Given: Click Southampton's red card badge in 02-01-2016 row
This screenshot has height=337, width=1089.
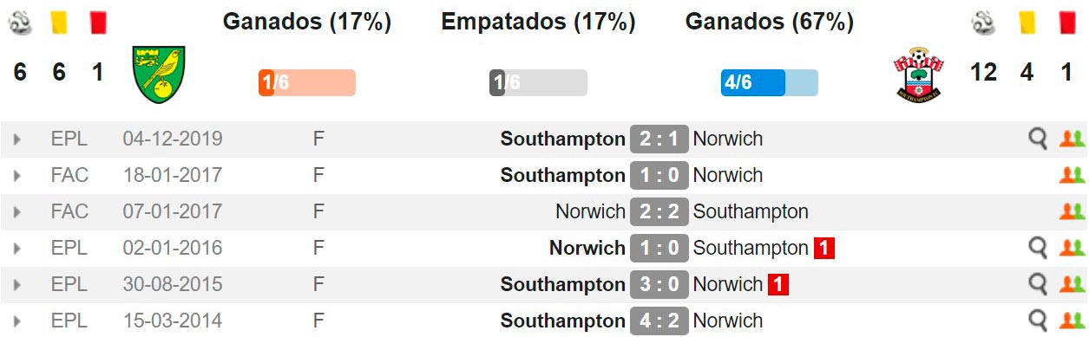Looking at the screenshot, I should point(823,249).
